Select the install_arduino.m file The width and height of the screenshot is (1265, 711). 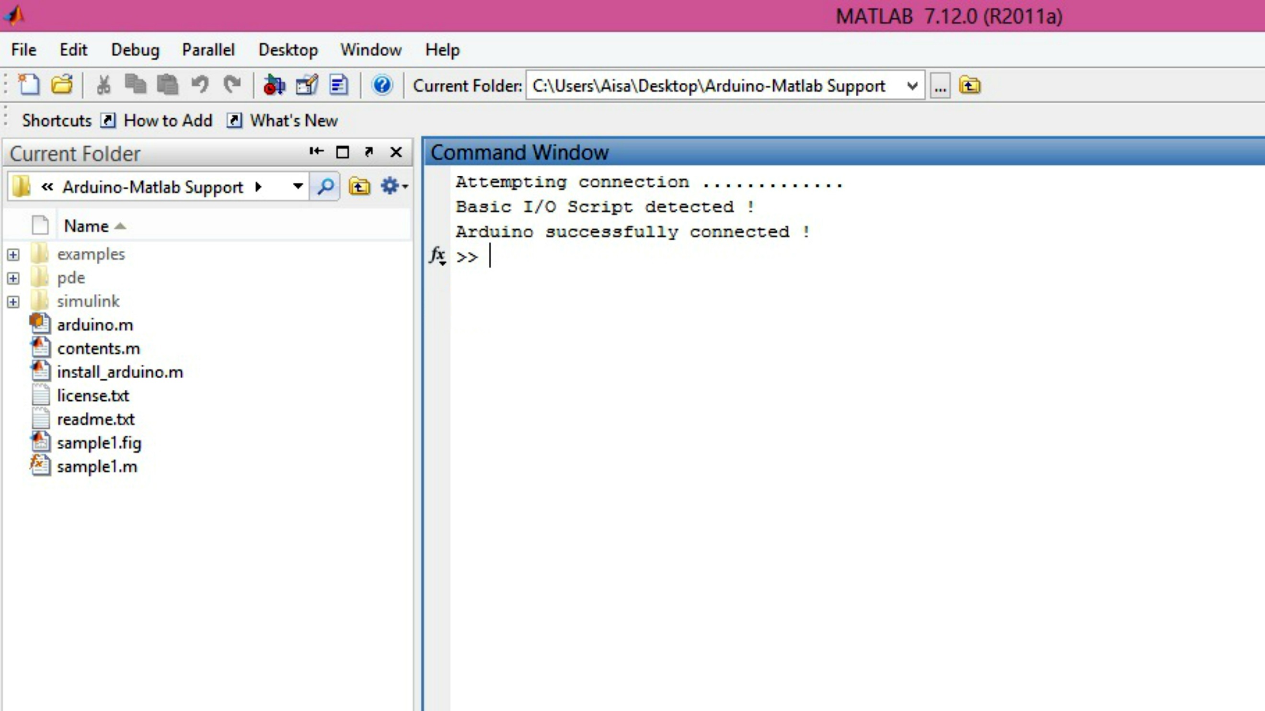120,372
